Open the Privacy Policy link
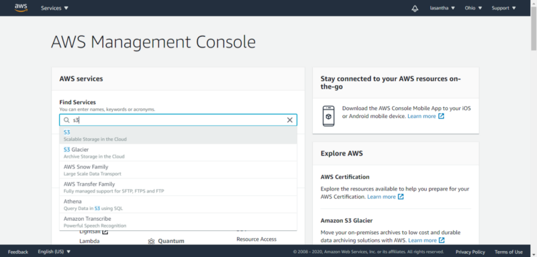 point(471,252)
